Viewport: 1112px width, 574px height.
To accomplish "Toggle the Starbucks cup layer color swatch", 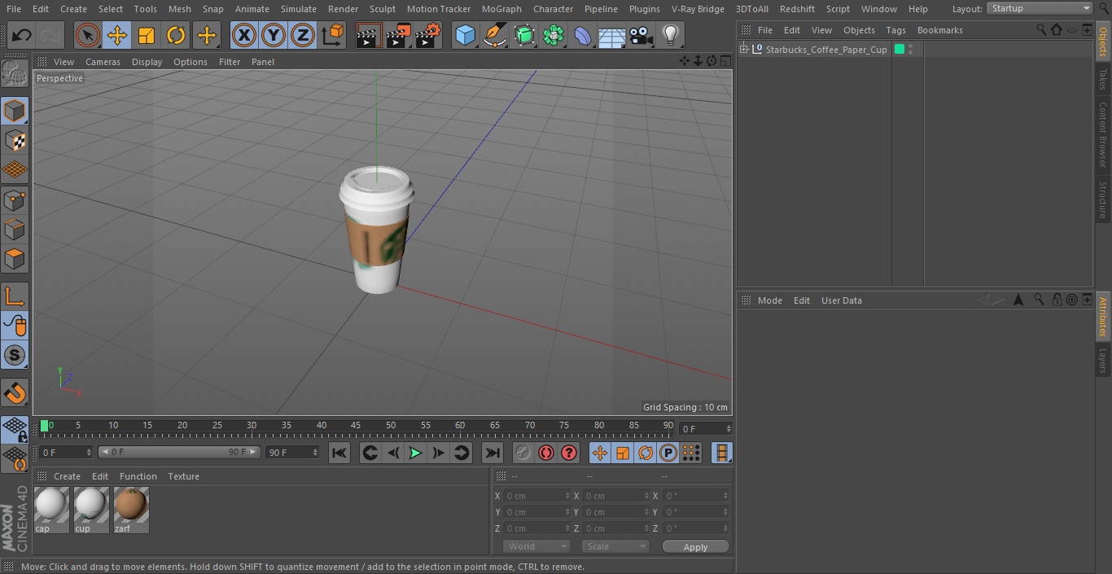I will 900,50.
